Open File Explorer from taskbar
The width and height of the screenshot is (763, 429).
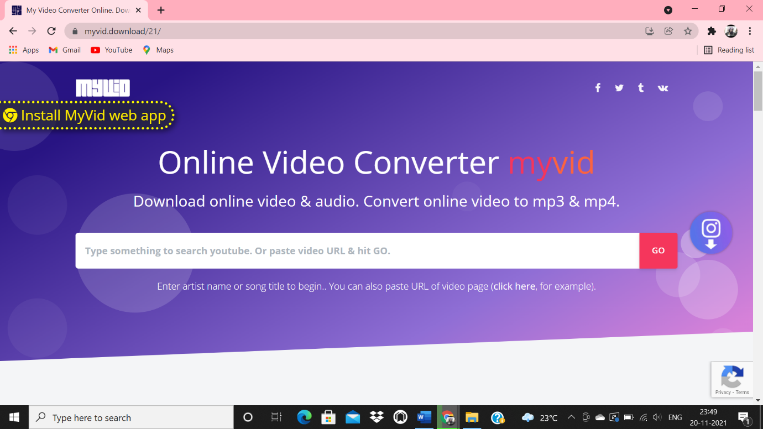pyautogui.click(x=472, y=417)
